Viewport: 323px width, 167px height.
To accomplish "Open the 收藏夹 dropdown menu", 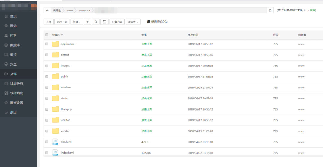I will pyautogui.click(x=133, y=22).
